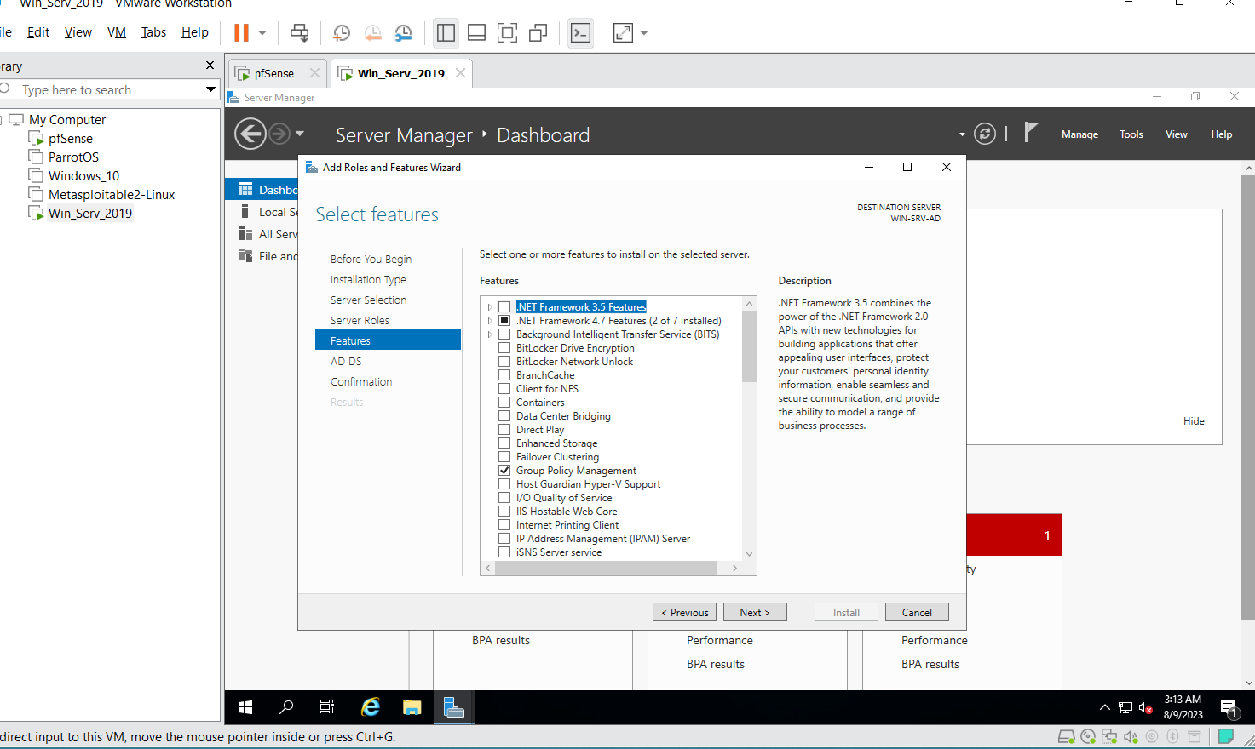The image size is (1255, 749).
Task: Check the BranchCache feature checkbox
Action: (x=504, y=375)
